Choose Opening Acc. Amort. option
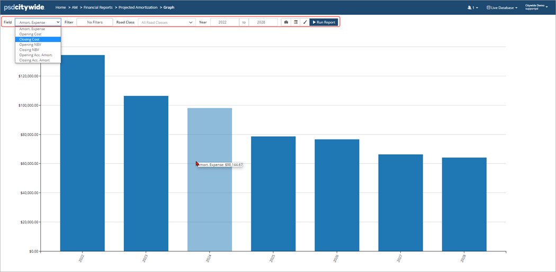The height and width of the screenshot is (272, 556). pos(38,55)
